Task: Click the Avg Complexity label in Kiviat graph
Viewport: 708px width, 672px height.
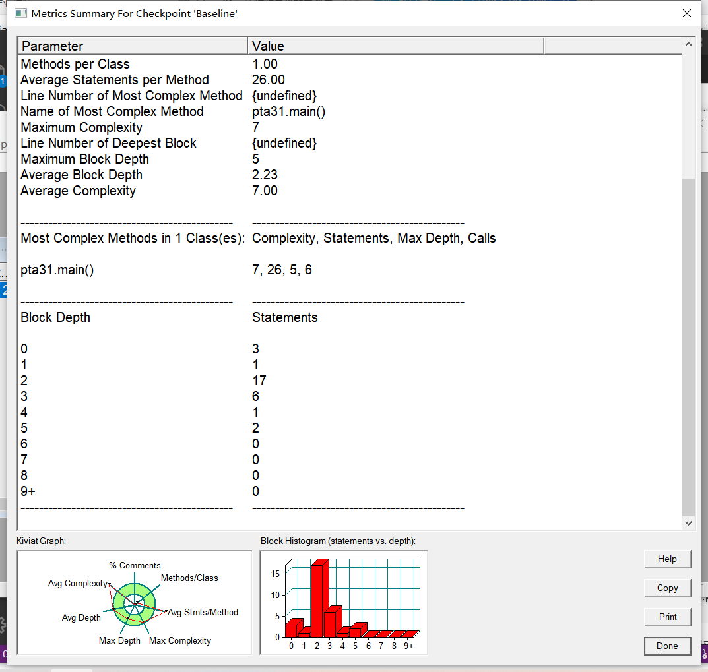Action: click(x=78, y=583)
